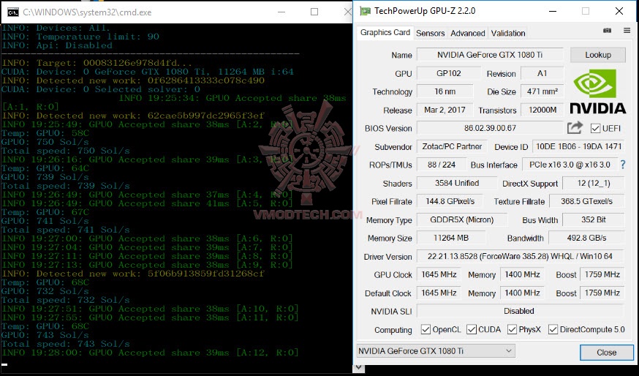This screenshot has height=376, width=639.
Task: Click the 'Temperature limit: 90' line in cmd
Action: 80,37
